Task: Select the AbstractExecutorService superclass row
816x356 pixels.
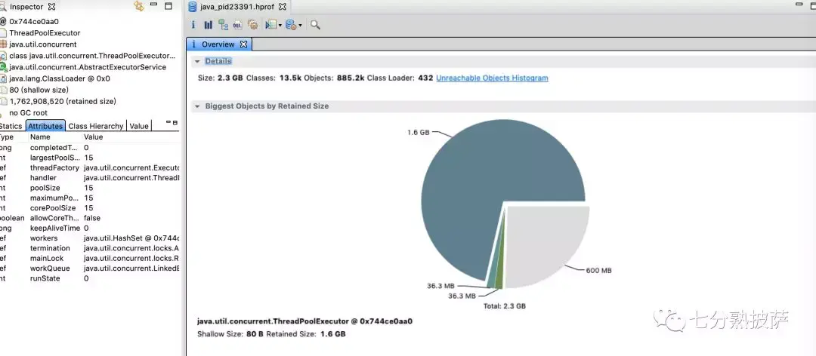Action: coord(89,67)
